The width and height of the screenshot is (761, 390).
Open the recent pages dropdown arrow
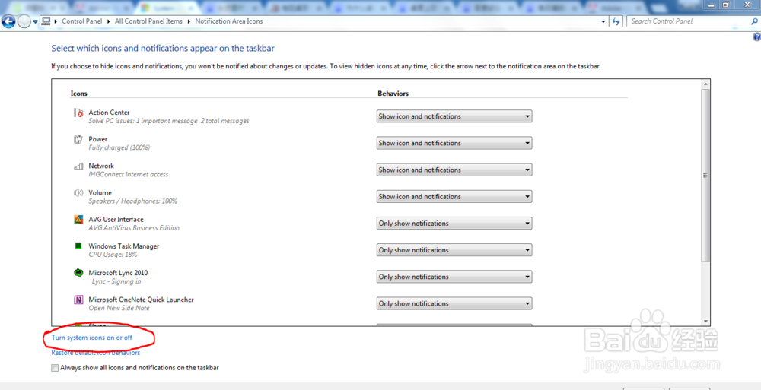35,21
